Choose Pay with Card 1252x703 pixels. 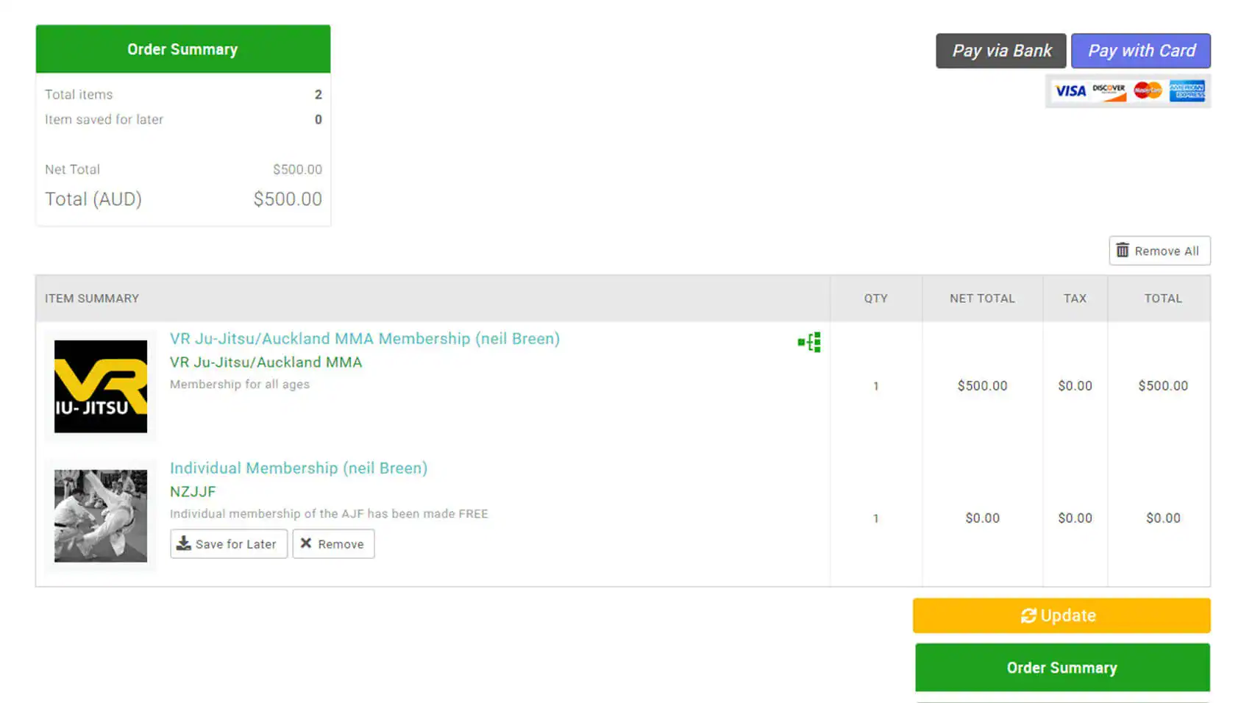click(1141, 51)
